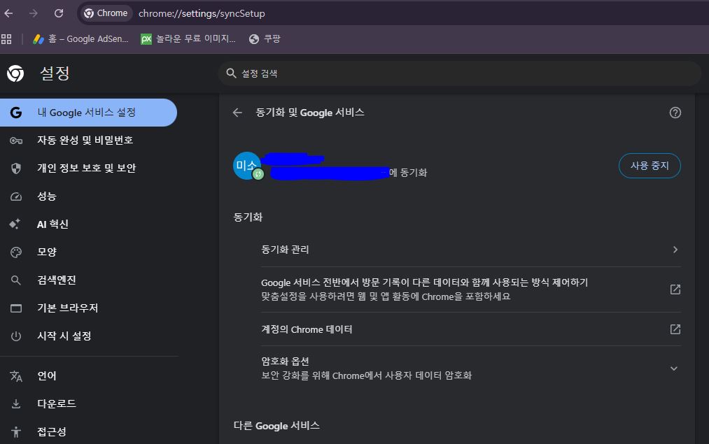
Task: Click the shield icon for privacy
Action: (x=16, y=169)
